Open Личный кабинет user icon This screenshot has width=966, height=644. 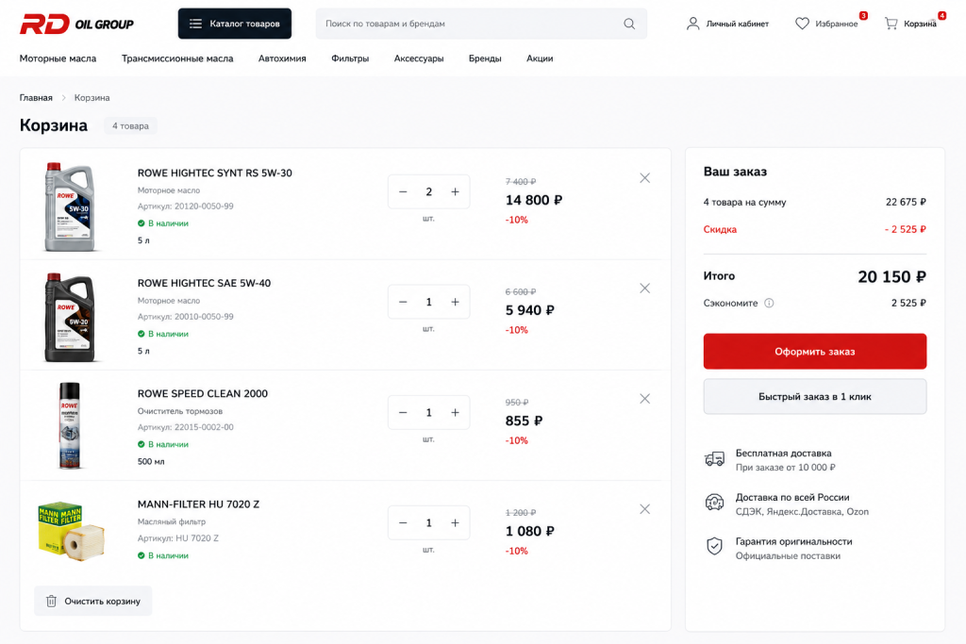[x=693, y=24]
